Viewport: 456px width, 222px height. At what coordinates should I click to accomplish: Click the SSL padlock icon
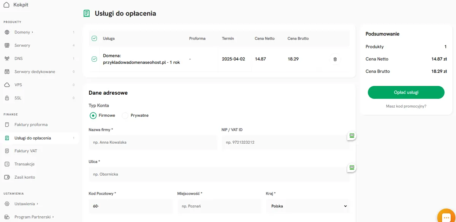(7, 98)
